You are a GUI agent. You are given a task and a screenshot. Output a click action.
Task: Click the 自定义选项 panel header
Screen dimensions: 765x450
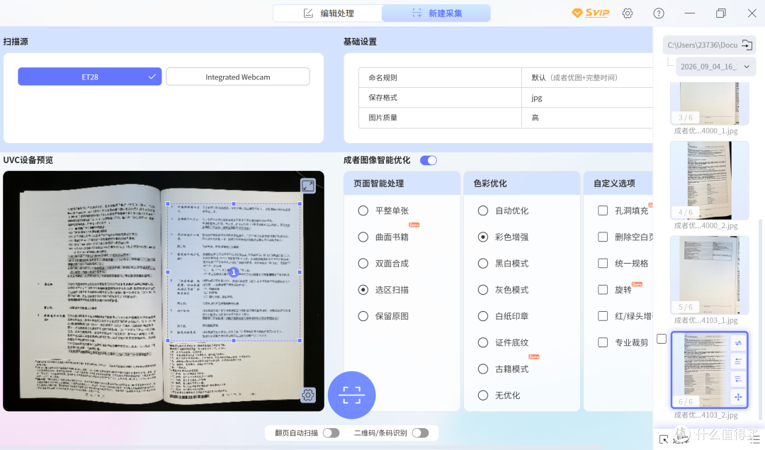coord(618,184)
